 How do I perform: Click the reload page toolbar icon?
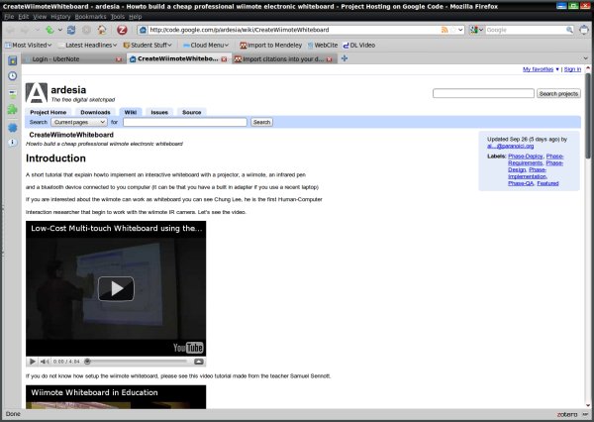point(72,30)
